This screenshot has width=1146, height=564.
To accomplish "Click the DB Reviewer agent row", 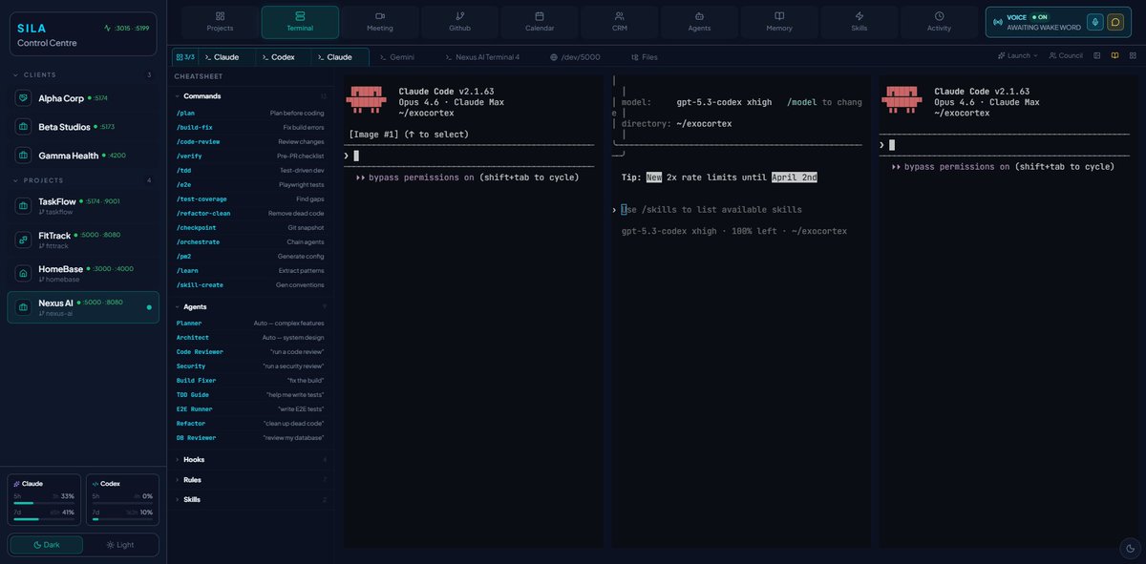I will click(x=250, y=437).
